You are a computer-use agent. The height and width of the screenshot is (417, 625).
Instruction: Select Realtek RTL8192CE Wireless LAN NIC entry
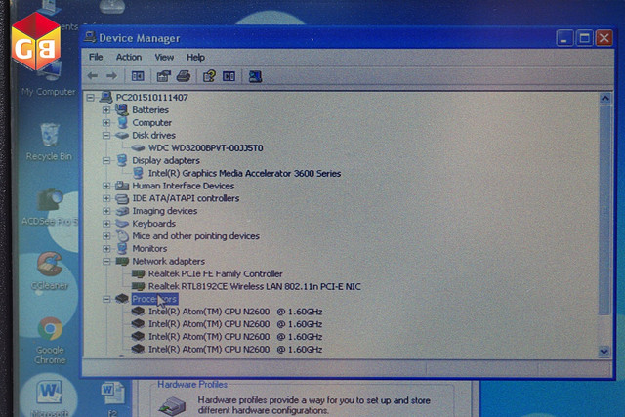(254, 287)
